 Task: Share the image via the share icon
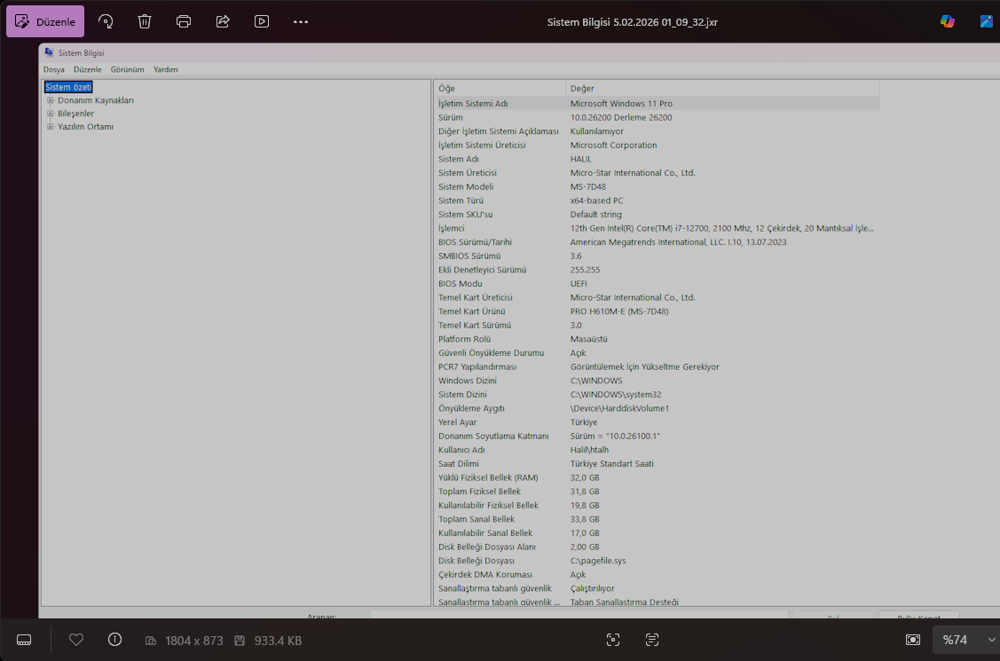[x=223, y=21]
